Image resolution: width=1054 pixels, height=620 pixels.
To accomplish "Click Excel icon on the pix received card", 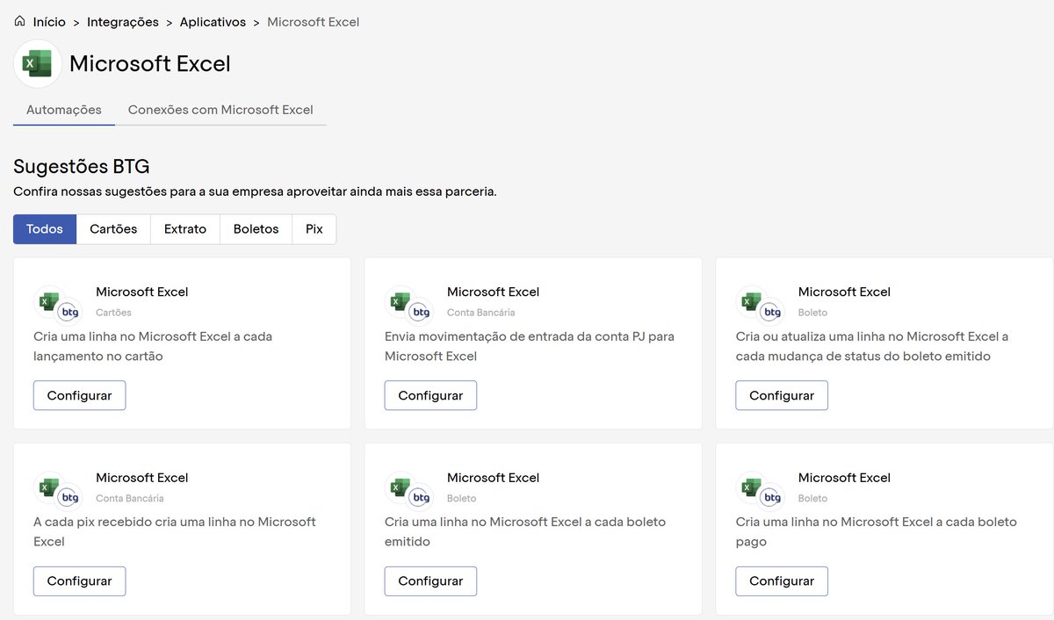I will [50, 488].
